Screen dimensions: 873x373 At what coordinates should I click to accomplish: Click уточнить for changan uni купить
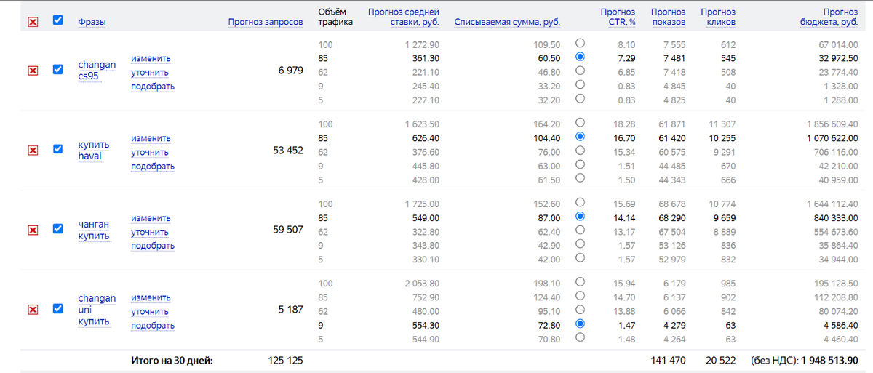[x=150, y=311]
